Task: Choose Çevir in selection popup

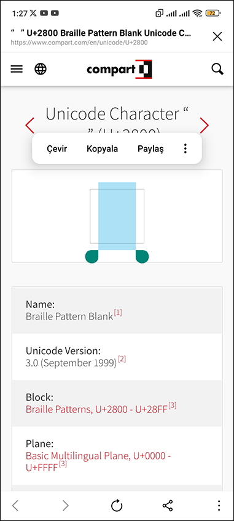Action: tap(57, 148)
